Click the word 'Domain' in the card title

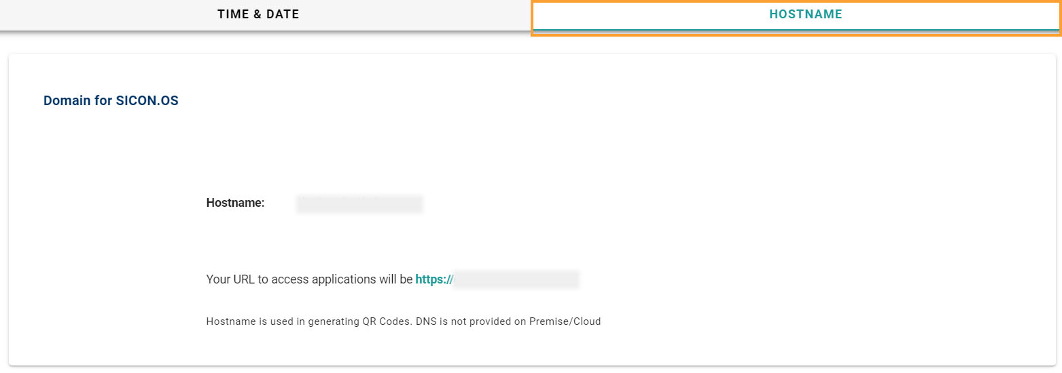click(x=65, y=101)
